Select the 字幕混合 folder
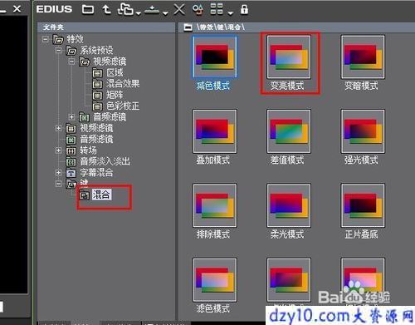The image size is (415, 325). click(x=96, y=173)
